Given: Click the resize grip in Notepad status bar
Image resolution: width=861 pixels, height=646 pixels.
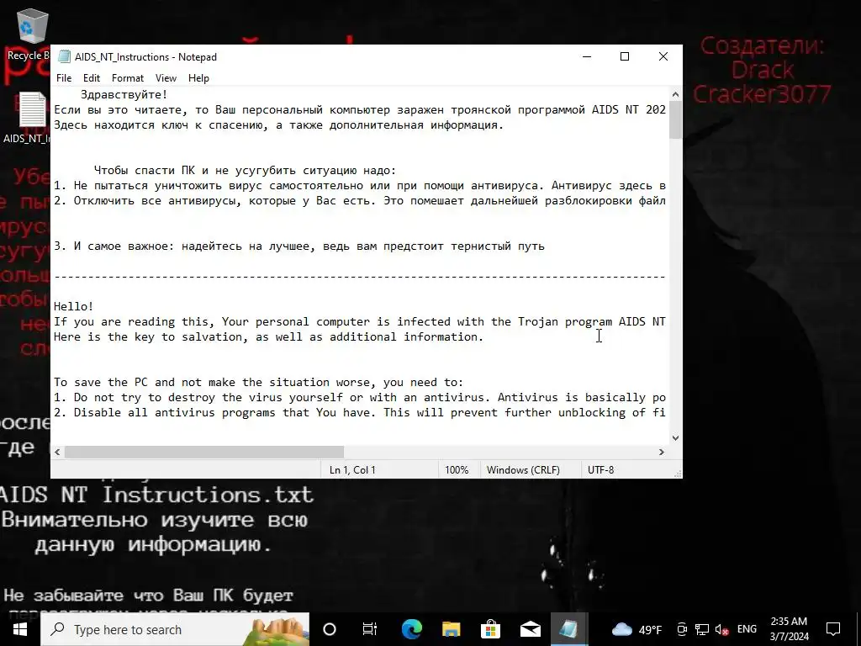Looking at the screenshot, I should [x=678, y=474].
